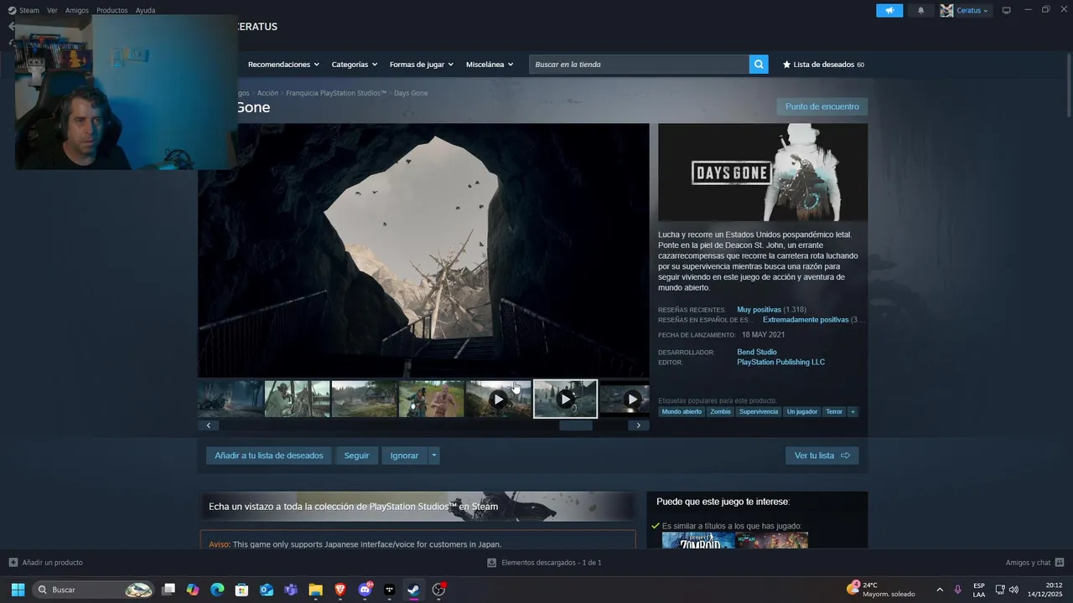
Task: Click the Windows taskbar Buscar box
Action: (94, 590)
